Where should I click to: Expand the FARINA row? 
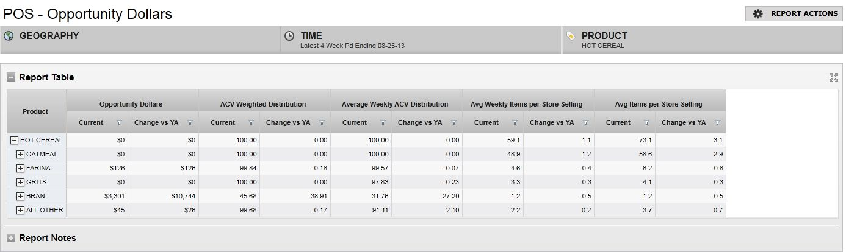click(x=20, y=168)
